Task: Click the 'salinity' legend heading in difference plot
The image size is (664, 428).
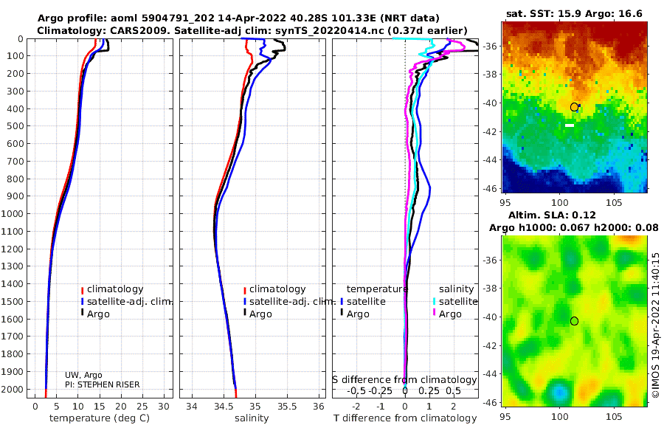Action: click(x=456, y=289)
